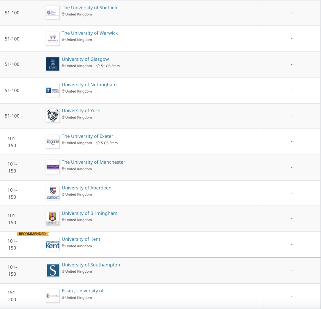Click the Exeter logo thumbnail

(53, 141)
